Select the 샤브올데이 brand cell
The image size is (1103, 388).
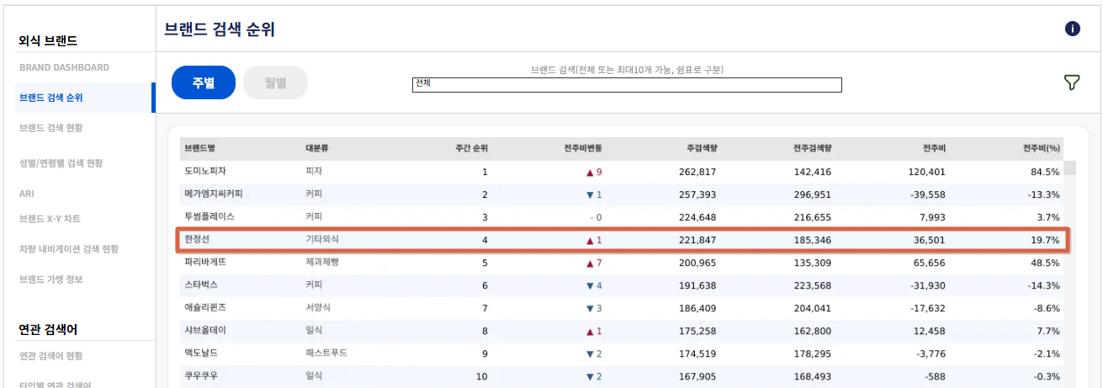205,330
